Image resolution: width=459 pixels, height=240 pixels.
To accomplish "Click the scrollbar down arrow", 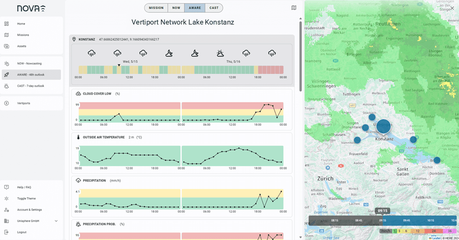I will tap(300, 237).
